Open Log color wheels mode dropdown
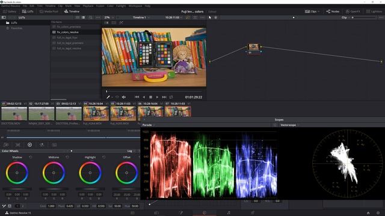385x216 pixels. click(131, 151)
